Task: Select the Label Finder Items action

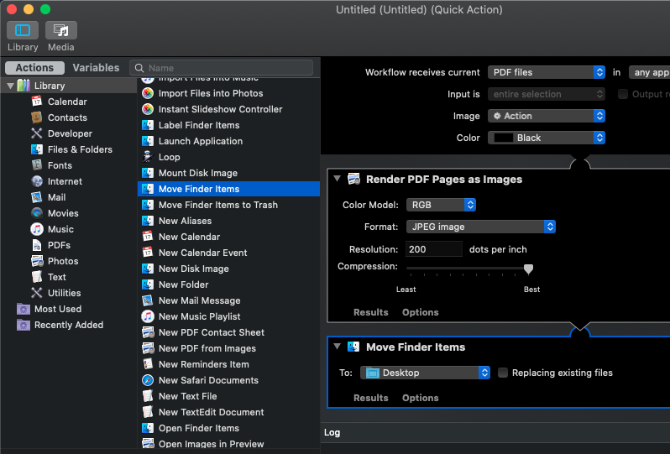Action: [228, 125]
